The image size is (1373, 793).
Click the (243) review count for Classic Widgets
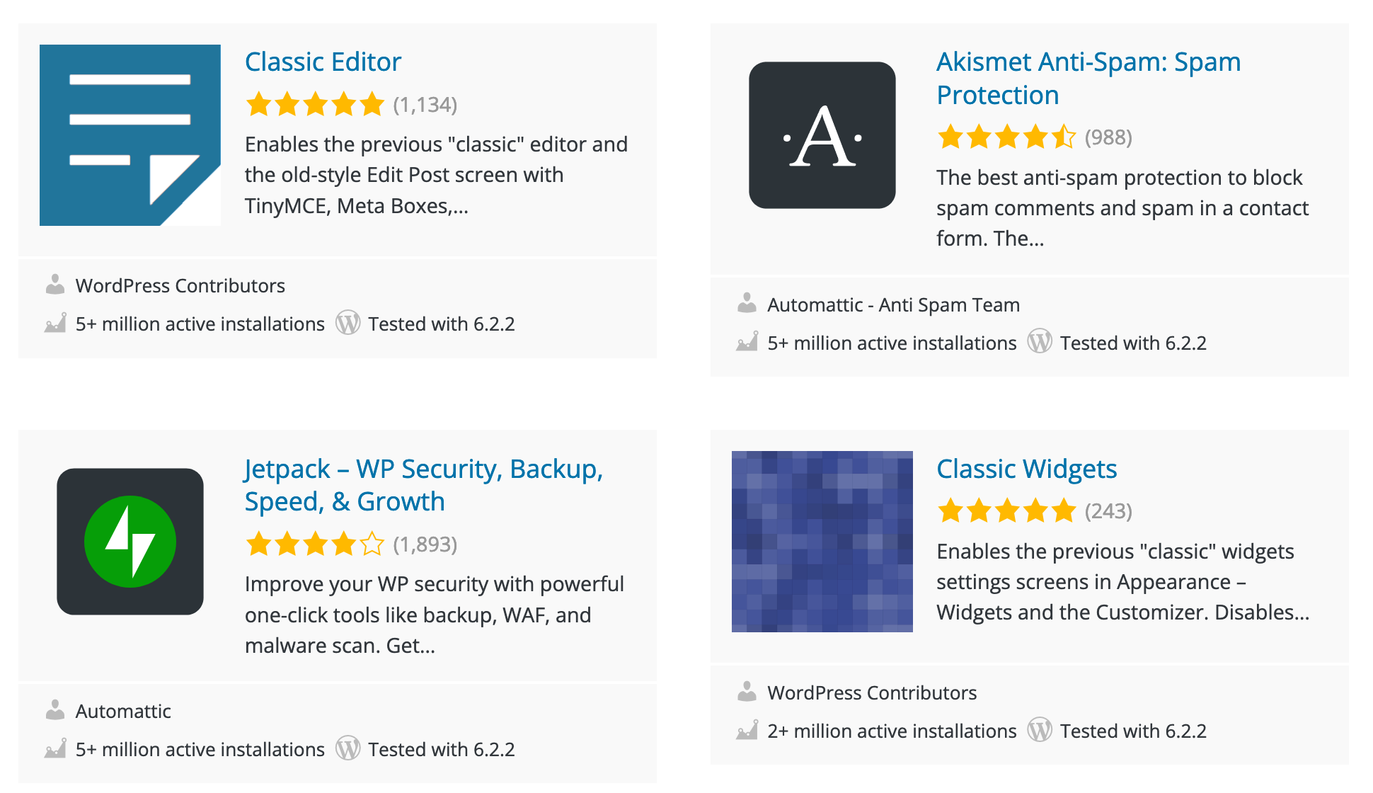tap(1108, 510)
